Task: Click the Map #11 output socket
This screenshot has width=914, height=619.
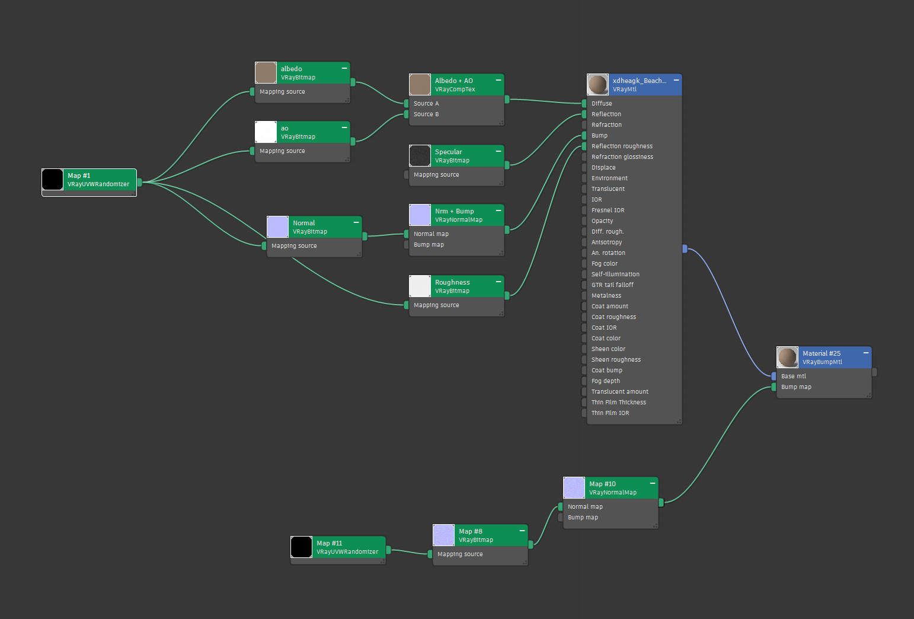Action: tap(388, 550)
